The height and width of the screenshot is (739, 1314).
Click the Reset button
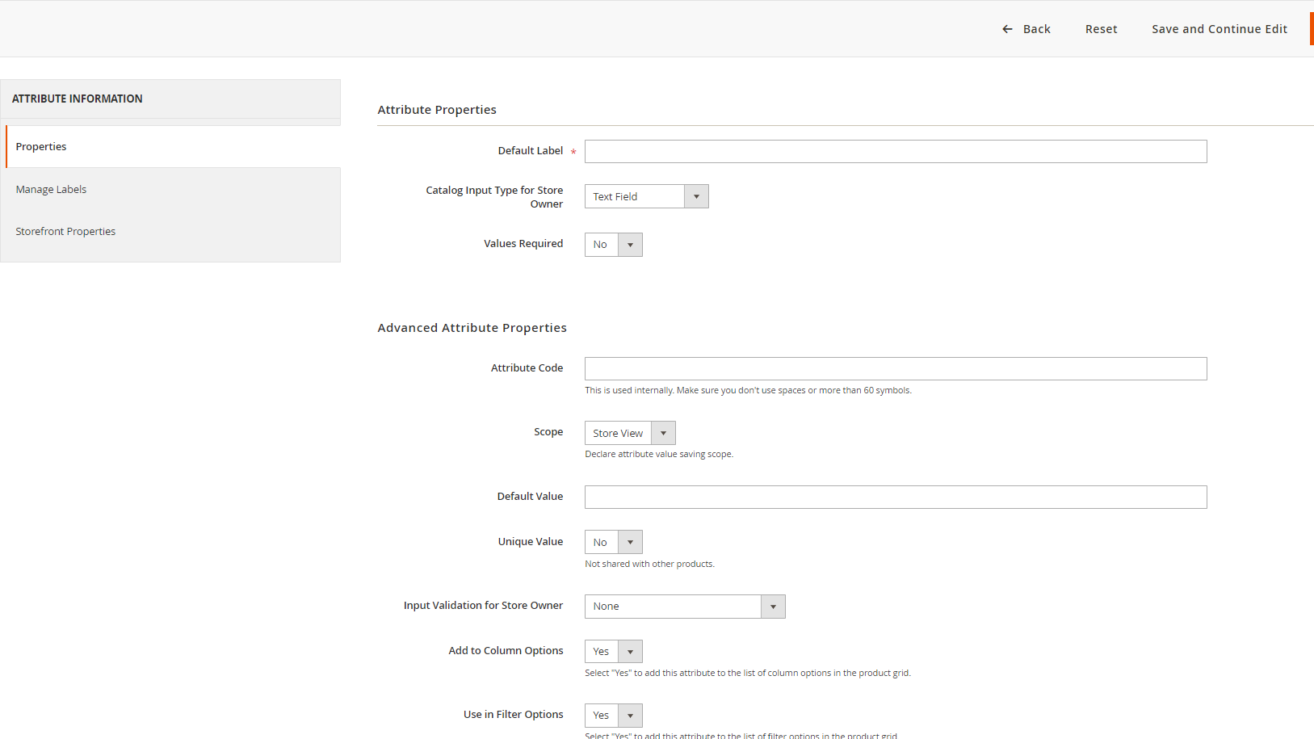pyautogui.click(x=1101, y=29)
